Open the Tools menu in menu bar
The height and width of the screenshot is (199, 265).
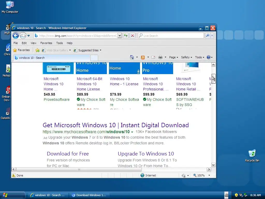60,43
